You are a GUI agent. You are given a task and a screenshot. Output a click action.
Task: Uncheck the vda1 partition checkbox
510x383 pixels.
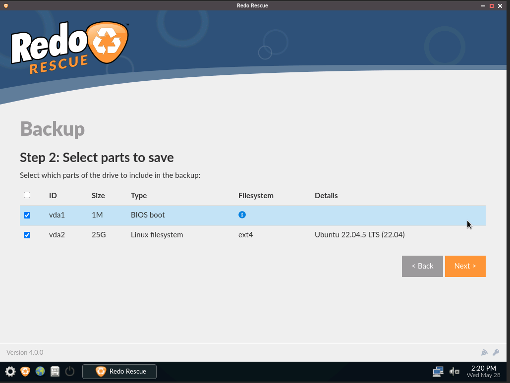pyautogui.click(x=27, y=215)
